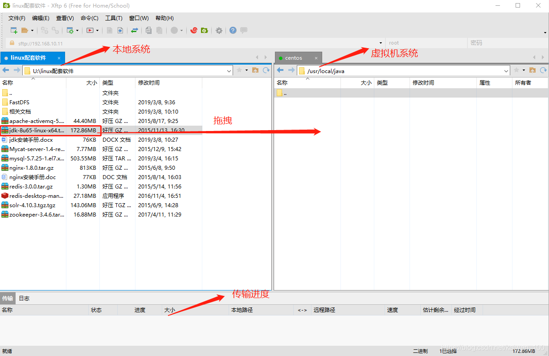Open the session properties toolbar icon

click(70, 30)
